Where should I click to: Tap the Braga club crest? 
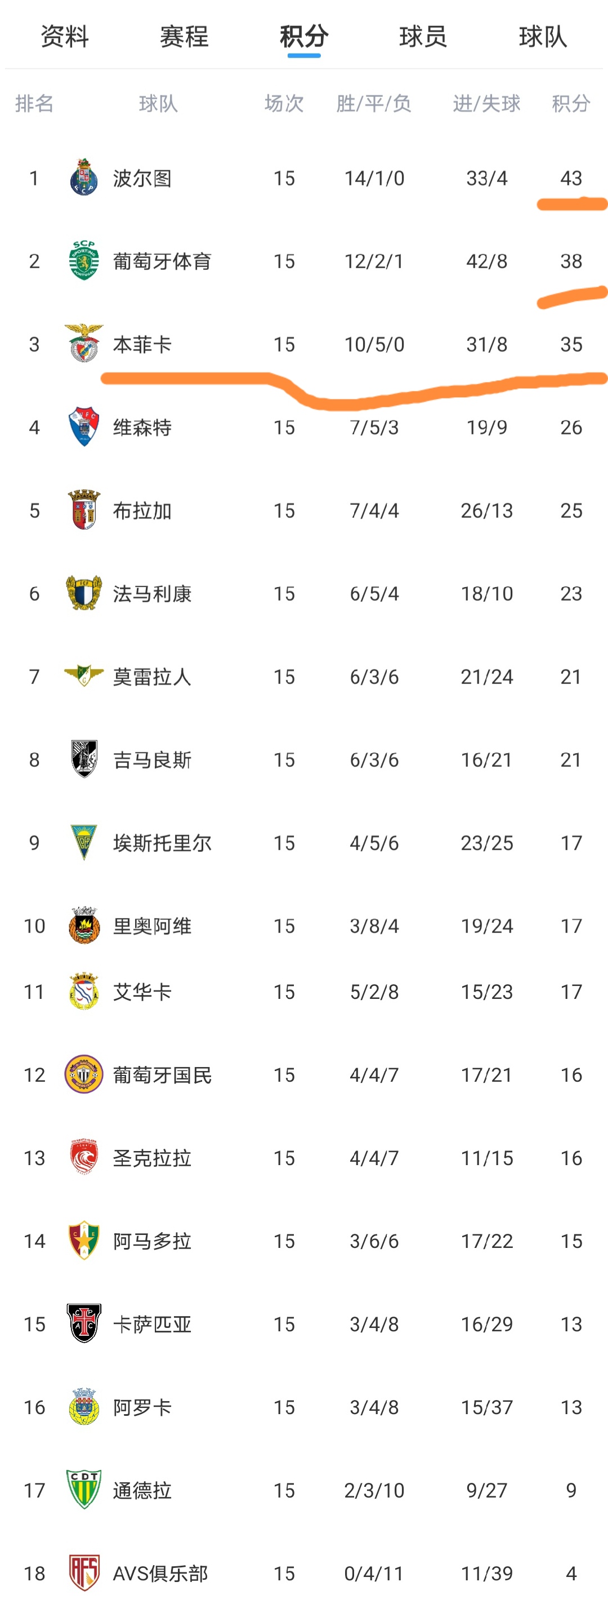click(x=83, y=510)
